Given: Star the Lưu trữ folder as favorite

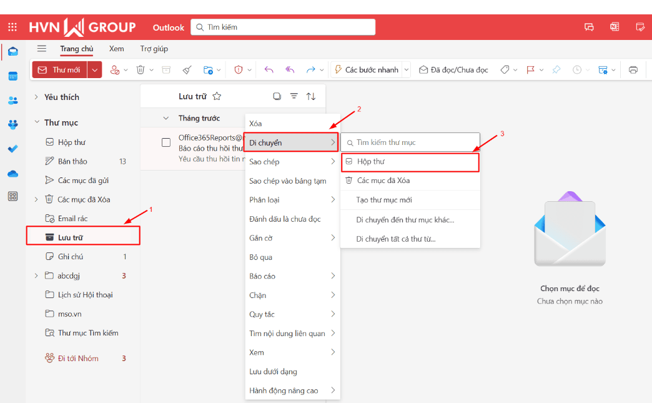Looking at the screenshot, I should [x=217, y=96].
